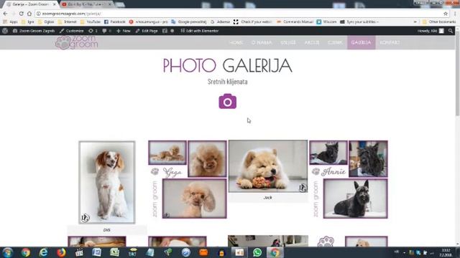Open the Gaga poodle collage image
The image size is (460, 258).
(188, 179)
